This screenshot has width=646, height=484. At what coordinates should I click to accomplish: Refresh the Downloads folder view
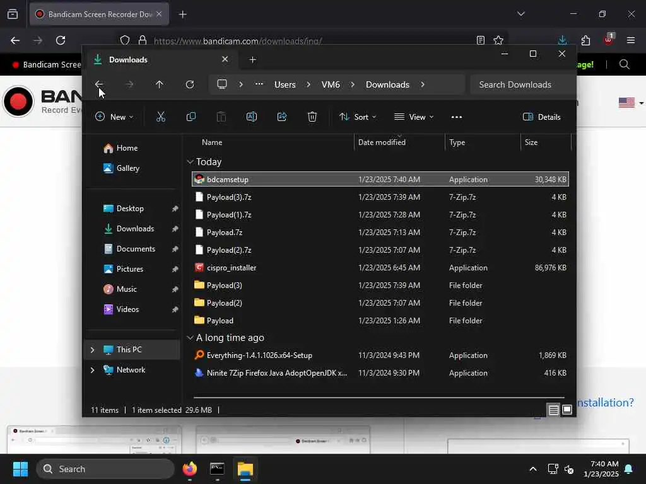tap(190, 84)
